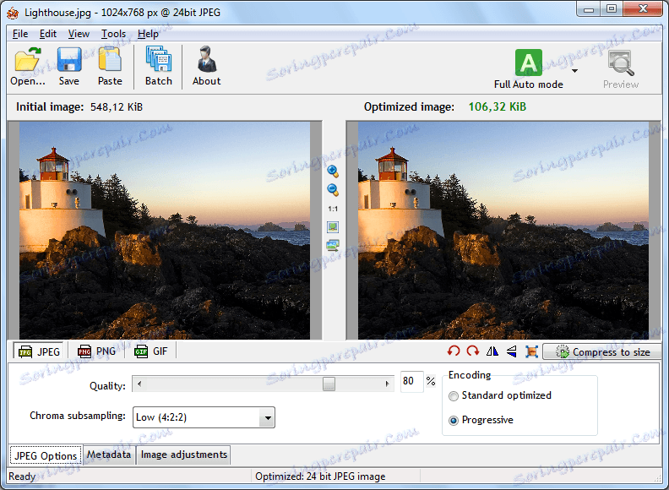Select the JPEG Options tab
Screen dimensions: 669x490
point(46,456)
